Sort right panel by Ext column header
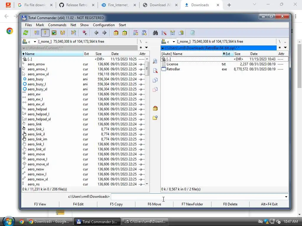This screenshot has width=302, height=226. (x=227, y=54)
